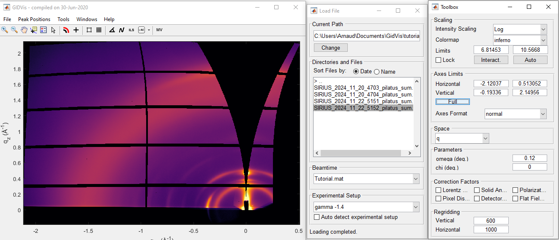Image resolution: width=559 pixels, height=240 pixels.
Task: Open the Colormap inferno dropdown
Action: (x=520, y=40)
